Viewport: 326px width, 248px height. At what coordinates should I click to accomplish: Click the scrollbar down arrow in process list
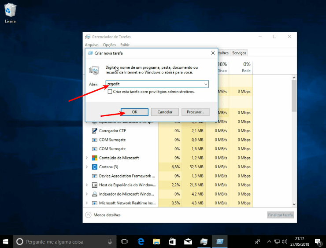point(294,204)
